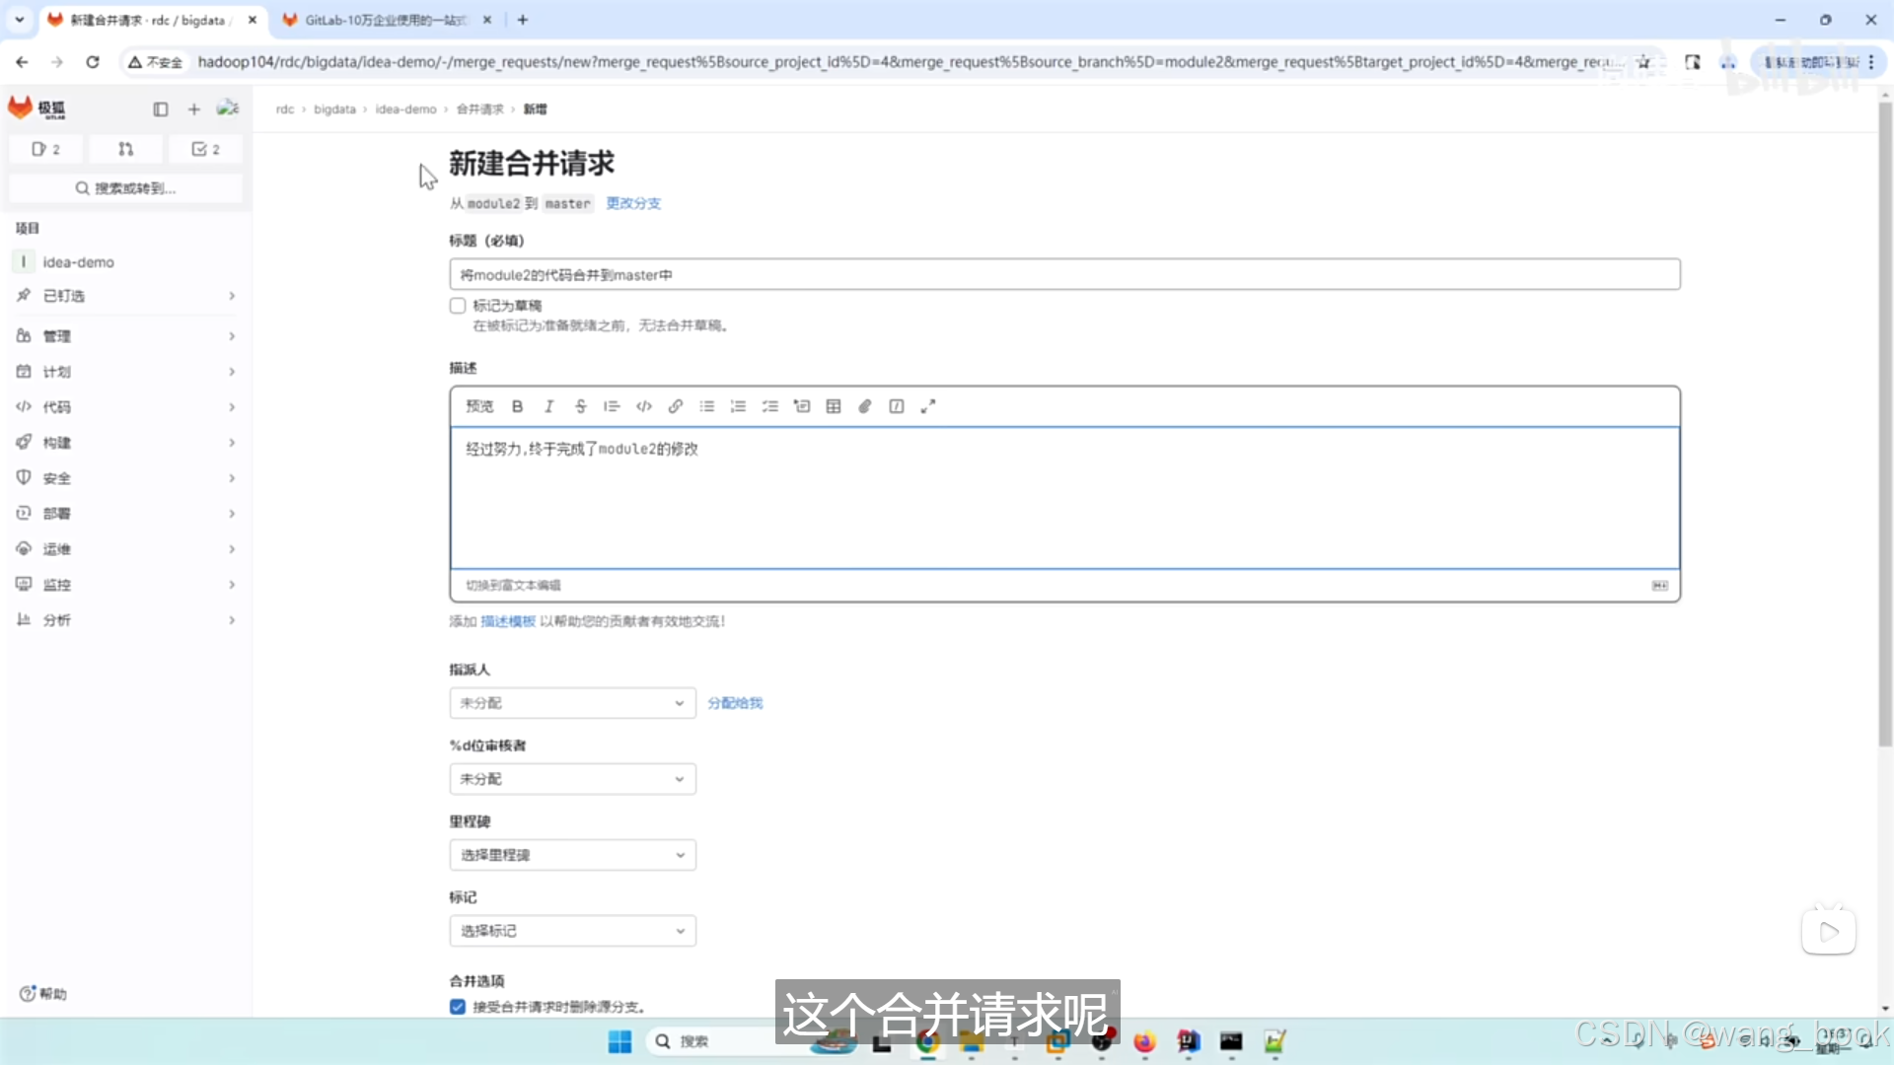Expand the 代码 sidebar menu
The height and width of the screenshot is (1065, 1894).
(126, 407)
